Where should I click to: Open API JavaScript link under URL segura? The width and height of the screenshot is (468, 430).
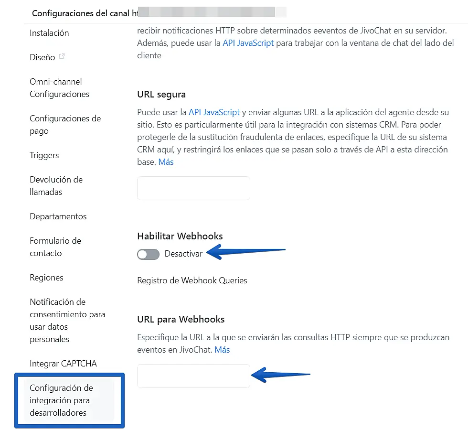coord(214,113)
